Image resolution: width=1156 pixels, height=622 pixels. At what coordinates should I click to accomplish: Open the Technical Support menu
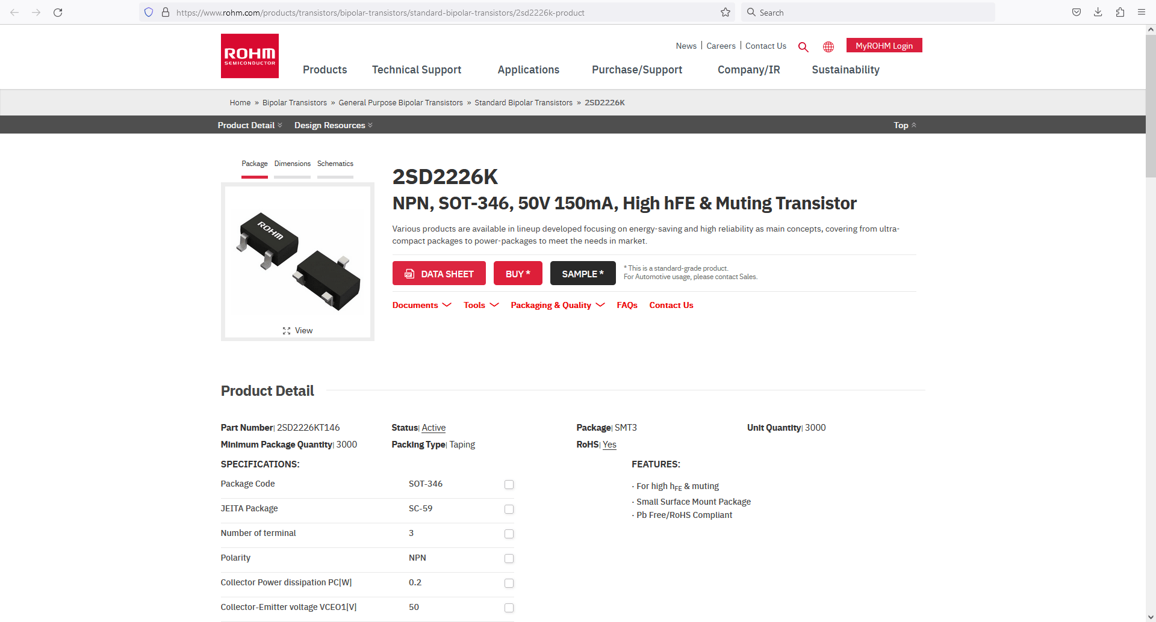tap(417, 70)
